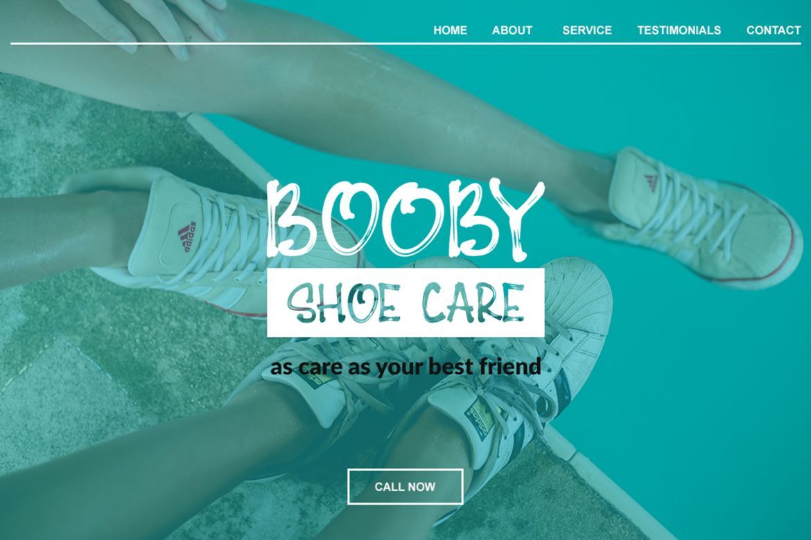Open the TESTIMONIALS nav item
The height and width of the screenshot is (540, 811).
(679, 30)
